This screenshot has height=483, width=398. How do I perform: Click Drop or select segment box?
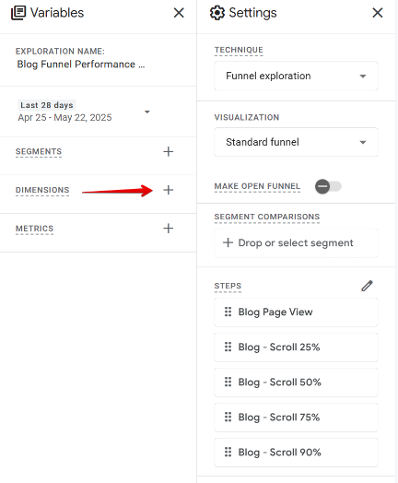296,243
